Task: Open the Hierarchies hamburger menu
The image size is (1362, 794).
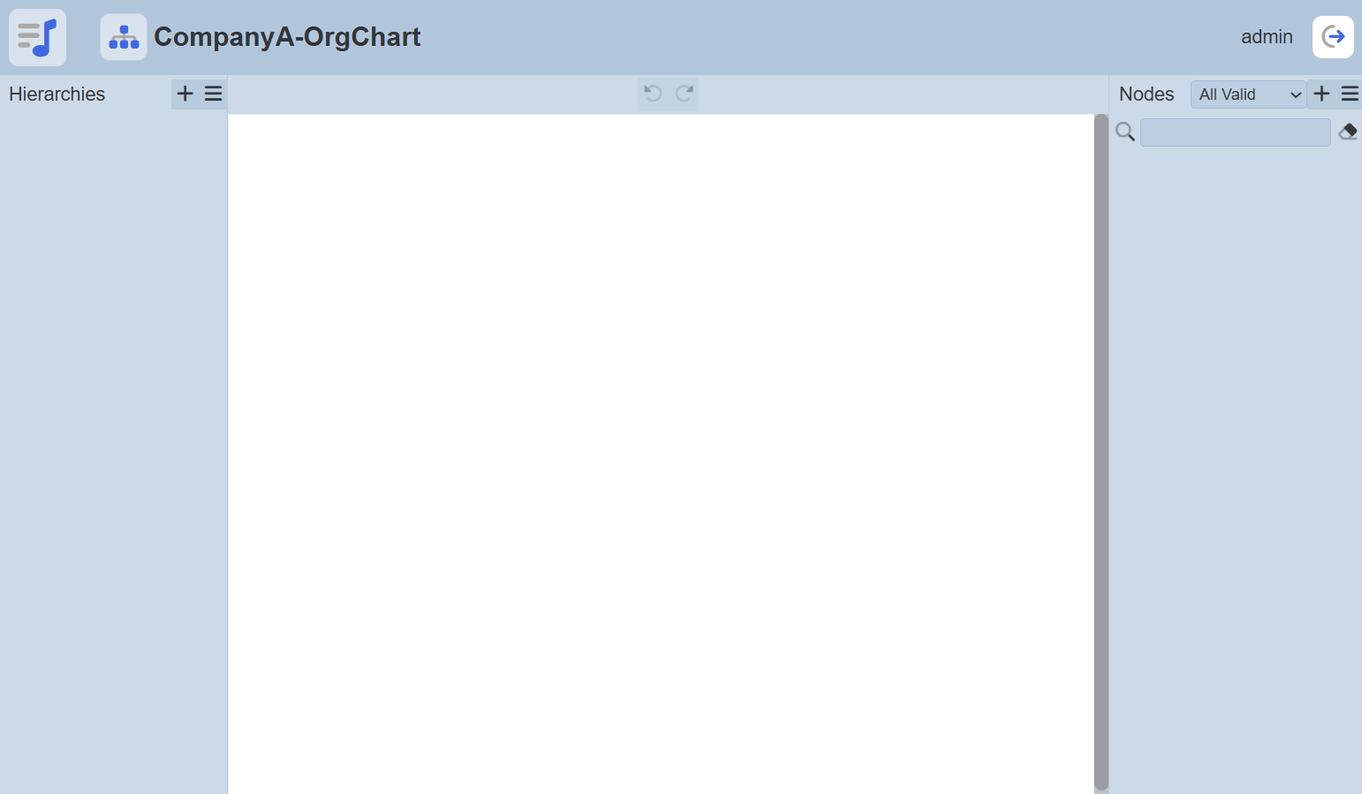Action: (213, 94)
